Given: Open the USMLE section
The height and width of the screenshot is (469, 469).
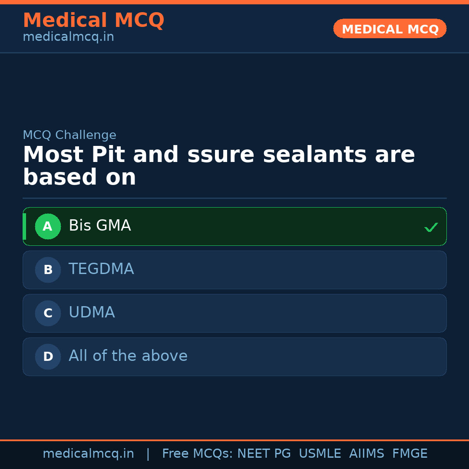Looking at the screenshot, I should click(320, 453).
